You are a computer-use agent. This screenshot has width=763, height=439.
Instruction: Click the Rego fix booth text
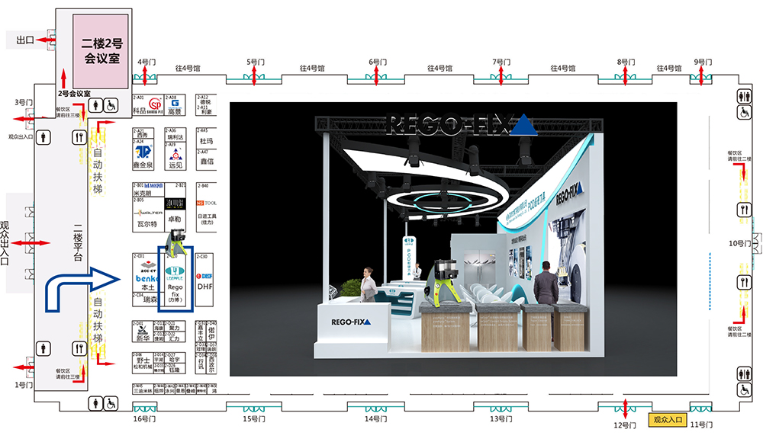tap(175, 290)
